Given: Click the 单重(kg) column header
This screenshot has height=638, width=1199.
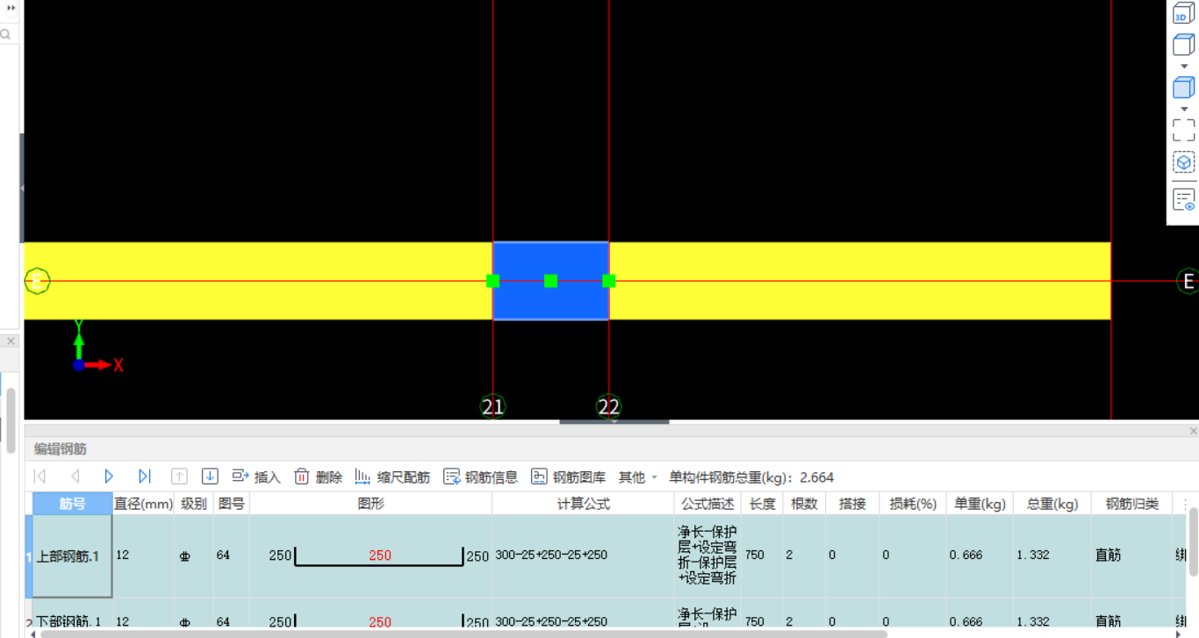Looking at the screenshot, I should [x=980, y=504].
